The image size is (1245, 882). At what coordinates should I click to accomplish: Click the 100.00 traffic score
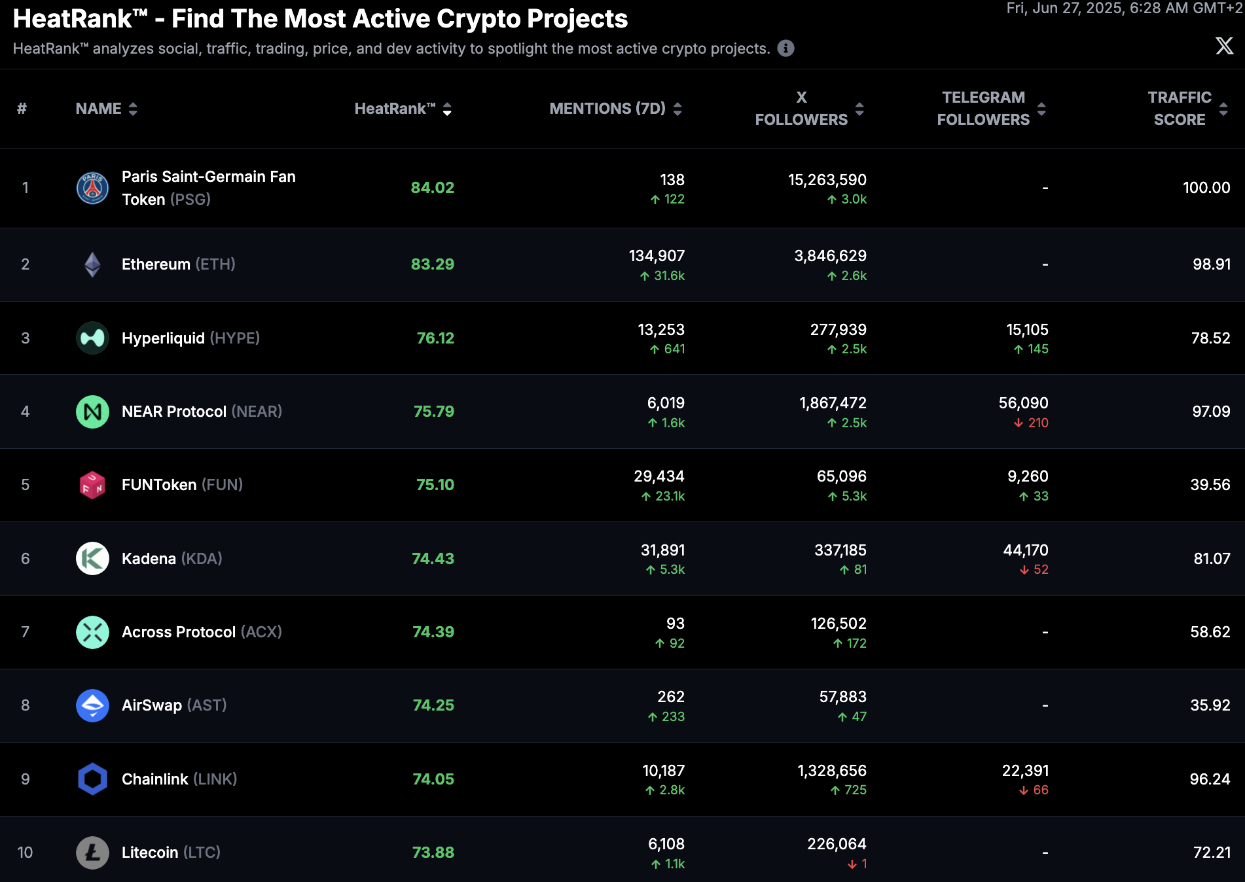click(x=1206, y=188)
